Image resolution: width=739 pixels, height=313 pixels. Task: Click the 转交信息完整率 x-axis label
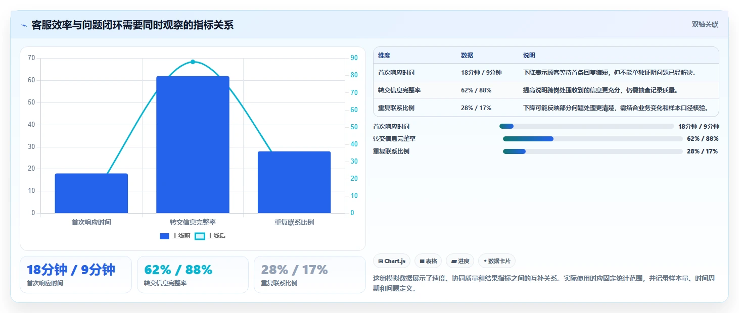pos(193,222)
